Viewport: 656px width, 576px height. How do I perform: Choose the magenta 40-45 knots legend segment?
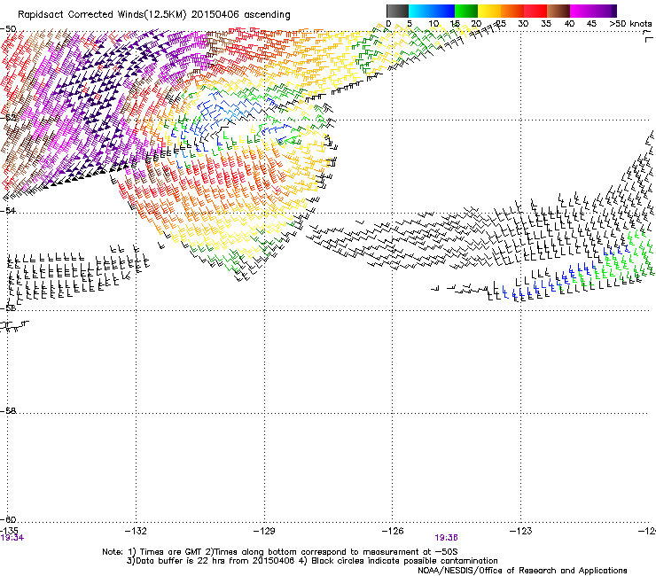582,11
